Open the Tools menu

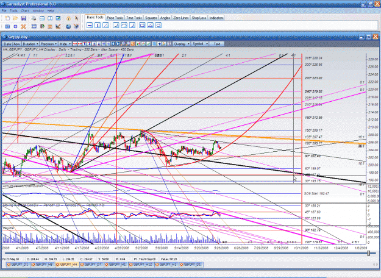pyautogui.click(x=13, y=11)
